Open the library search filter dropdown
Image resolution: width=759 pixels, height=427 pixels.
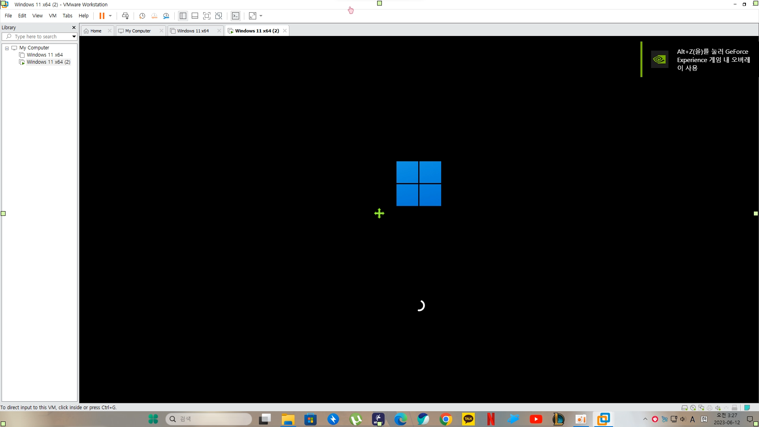pyautogui.click(x=74, y=37)
